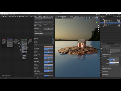Open the node editor View menu
121x91 pixels.
pos(10,16)
